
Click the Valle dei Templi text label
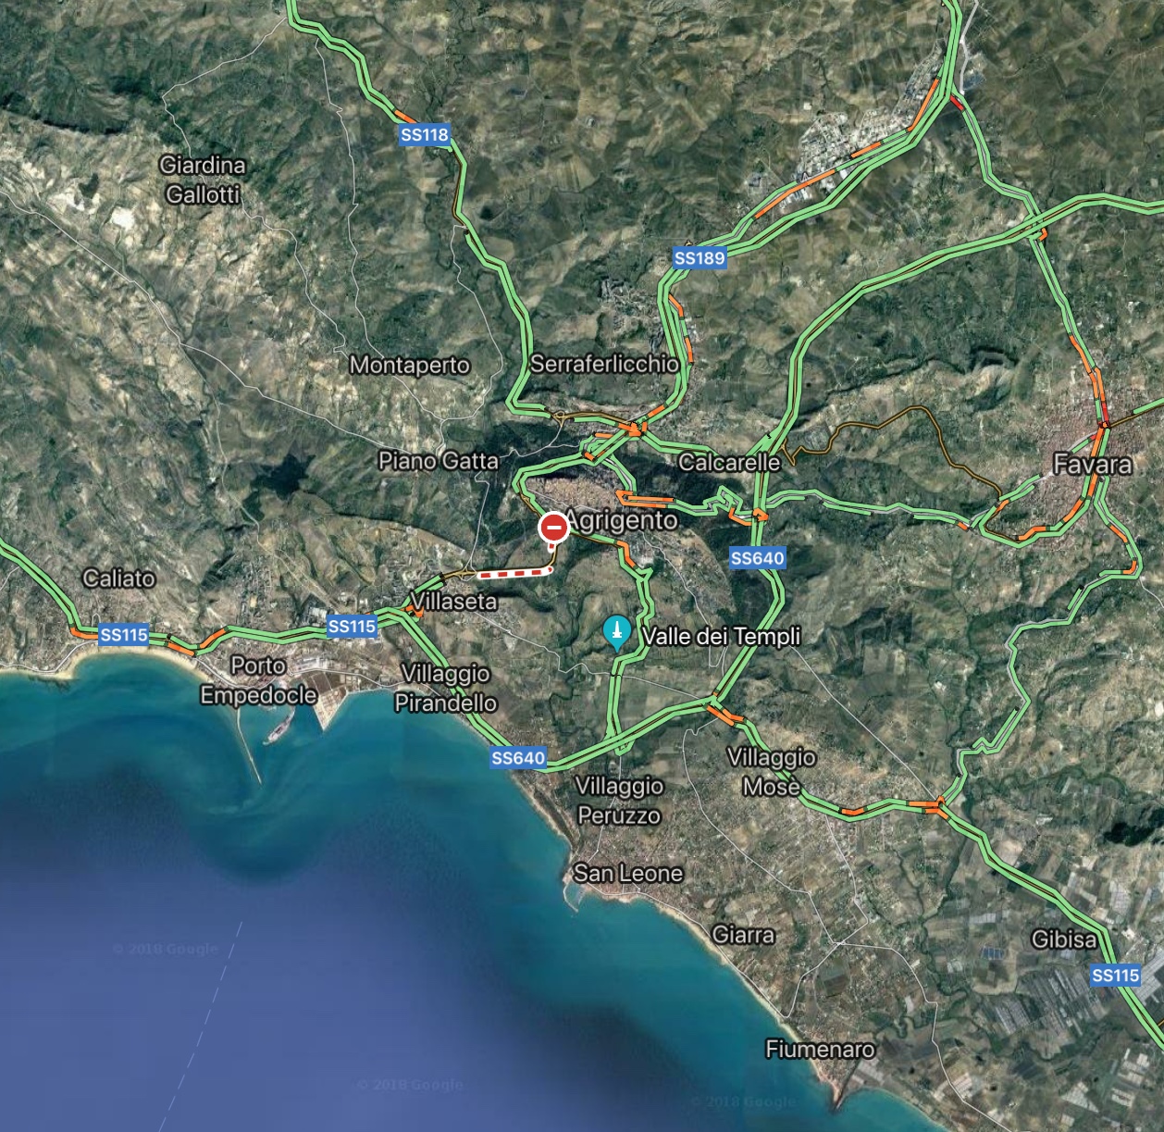(722, 636)
